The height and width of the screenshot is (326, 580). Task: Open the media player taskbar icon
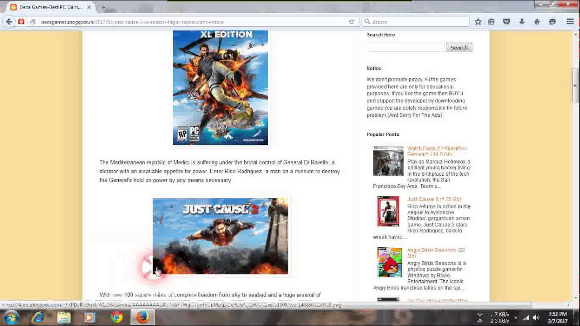coord(89,317)
